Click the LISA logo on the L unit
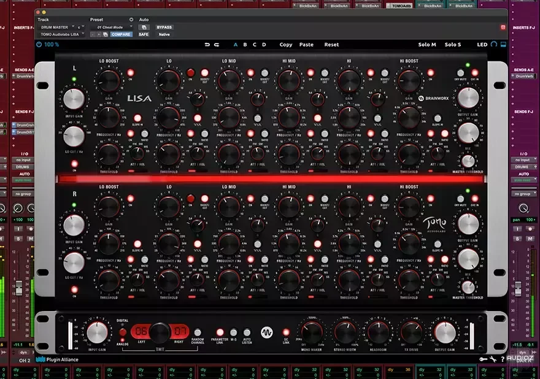 tap(139, 99)
